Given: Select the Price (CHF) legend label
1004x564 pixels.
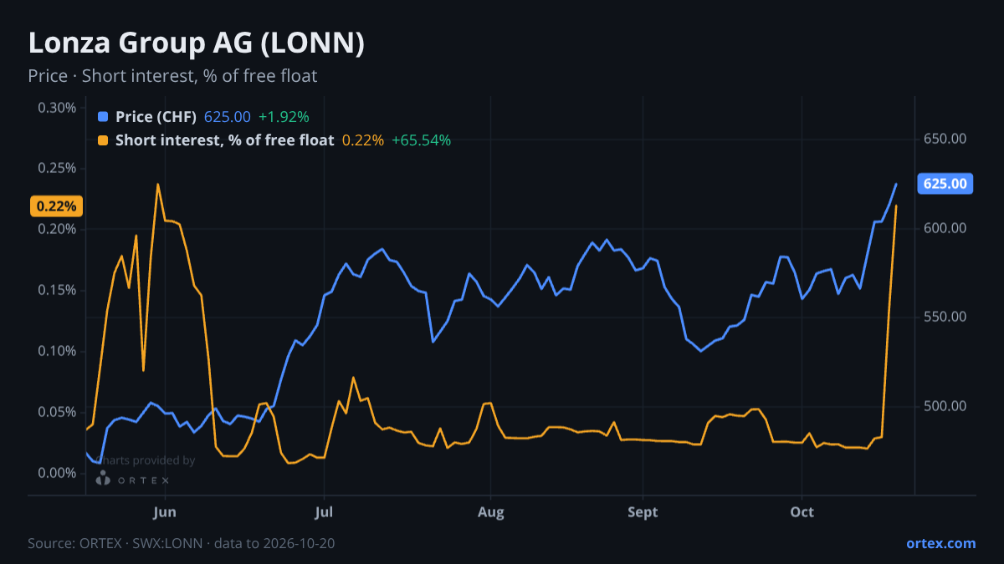Looking at the screenshot, I should pos(156,117).
